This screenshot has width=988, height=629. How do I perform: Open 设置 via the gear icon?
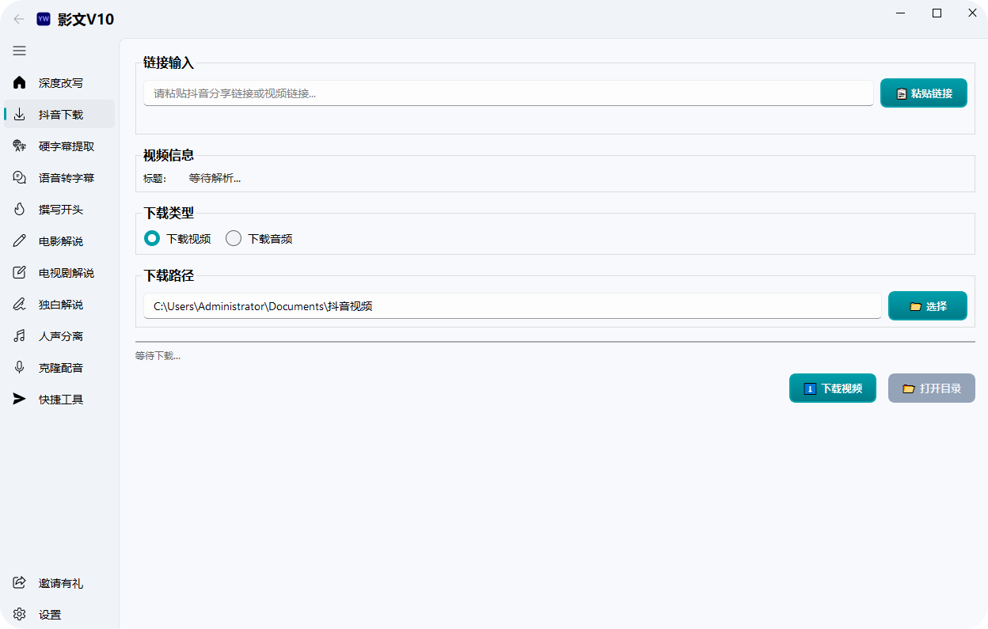tap(20, 615)
